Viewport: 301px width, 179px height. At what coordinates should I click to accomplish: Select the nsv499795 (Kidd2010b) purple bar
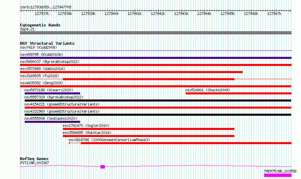click(156, 58)
